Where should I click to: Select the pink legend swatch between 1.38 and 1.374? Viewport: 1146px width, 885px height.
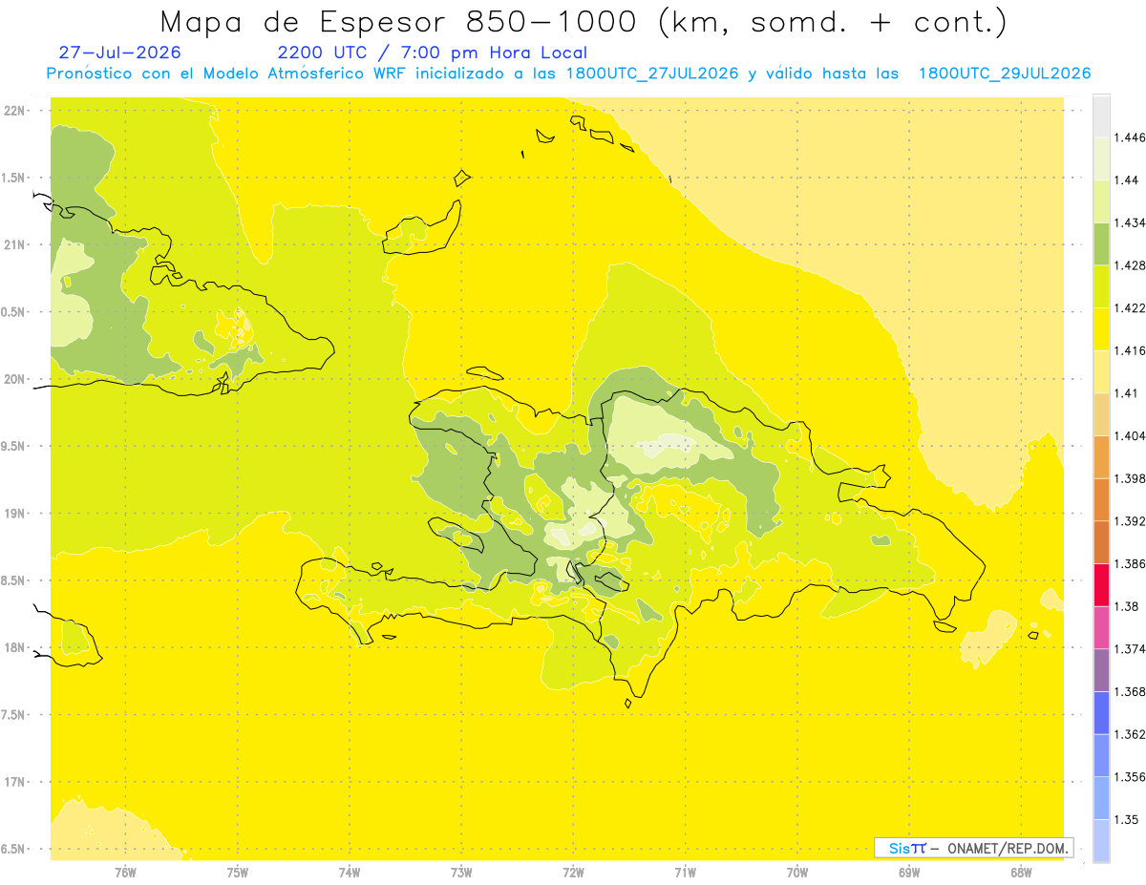tap(1101, 627)
